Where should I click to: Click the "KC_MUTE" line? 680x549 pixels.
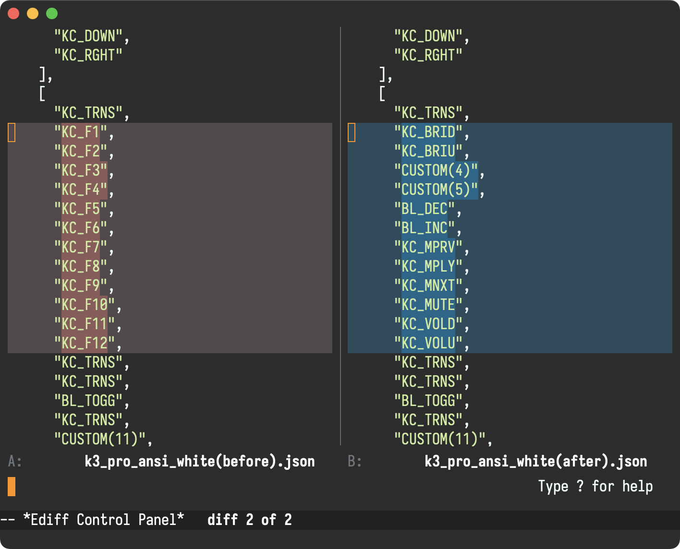[x=432, y=305]
